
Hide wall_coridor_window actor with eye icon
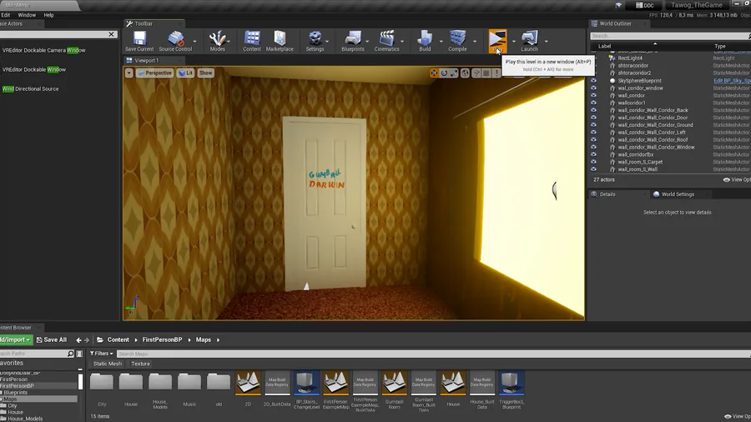593,88
